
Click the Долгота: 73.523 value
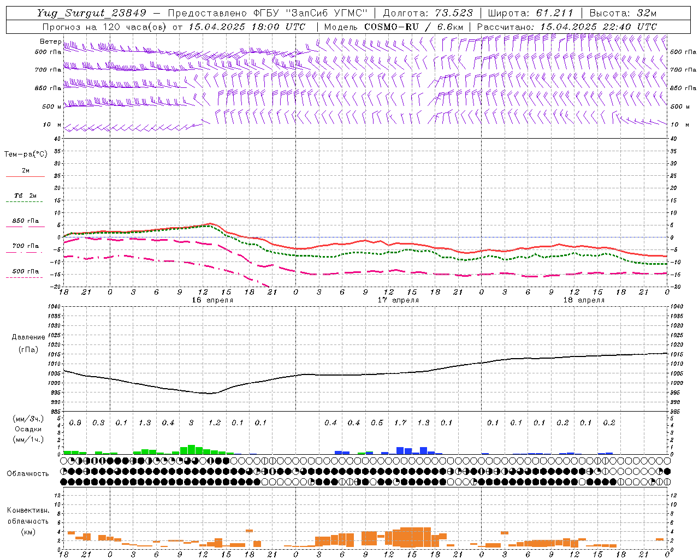(x=428, y=13)
